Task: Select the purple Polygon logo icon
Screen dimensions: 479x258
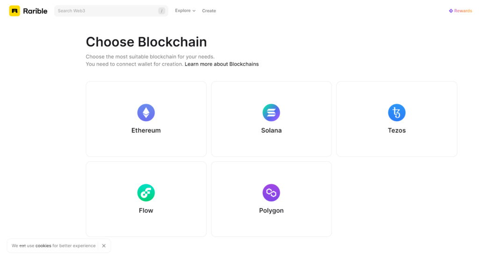Action: coord(271,193)
